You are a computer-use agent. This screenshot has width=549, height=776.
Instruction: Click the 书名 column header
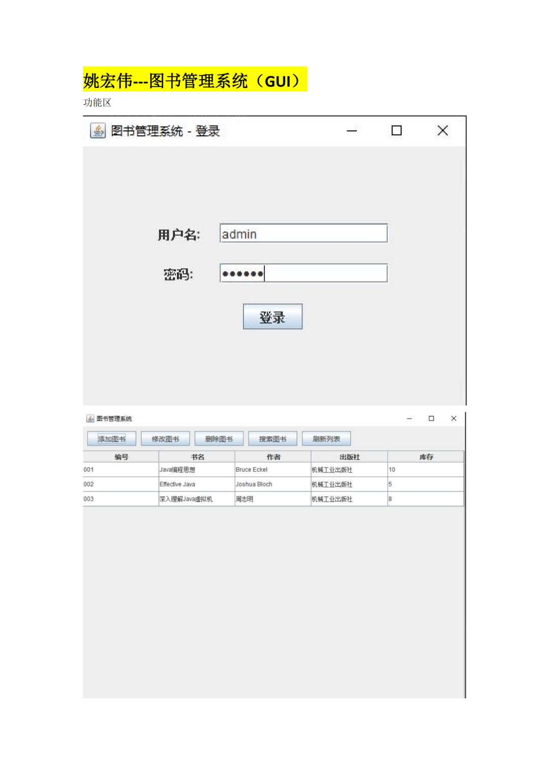click(x=196, y=456)
